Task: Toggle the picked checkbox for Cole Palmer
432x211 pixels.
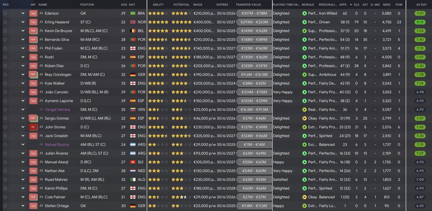Action: click(5, 197)
